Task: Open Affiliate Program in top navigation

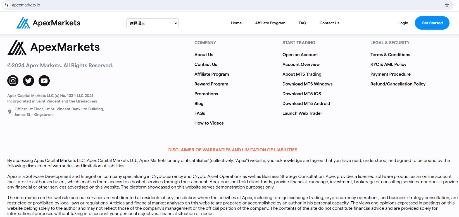Action: click(270, 23)
